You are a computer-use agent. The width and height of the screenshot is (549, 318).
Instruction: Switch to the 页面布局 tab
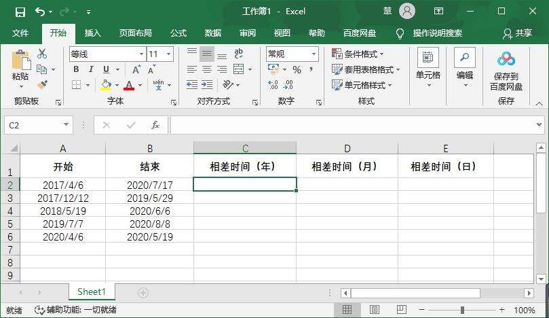tap(136, 33)
